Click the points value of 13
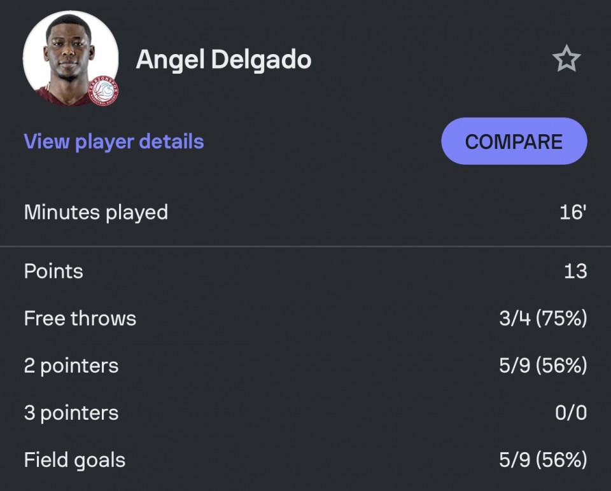Viewport: 611px width, 491px height. click(x=575, y=271)
